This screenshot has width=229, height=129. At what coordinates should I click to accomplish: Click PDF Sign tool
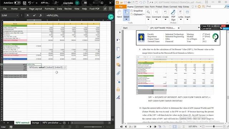(173, 15)
